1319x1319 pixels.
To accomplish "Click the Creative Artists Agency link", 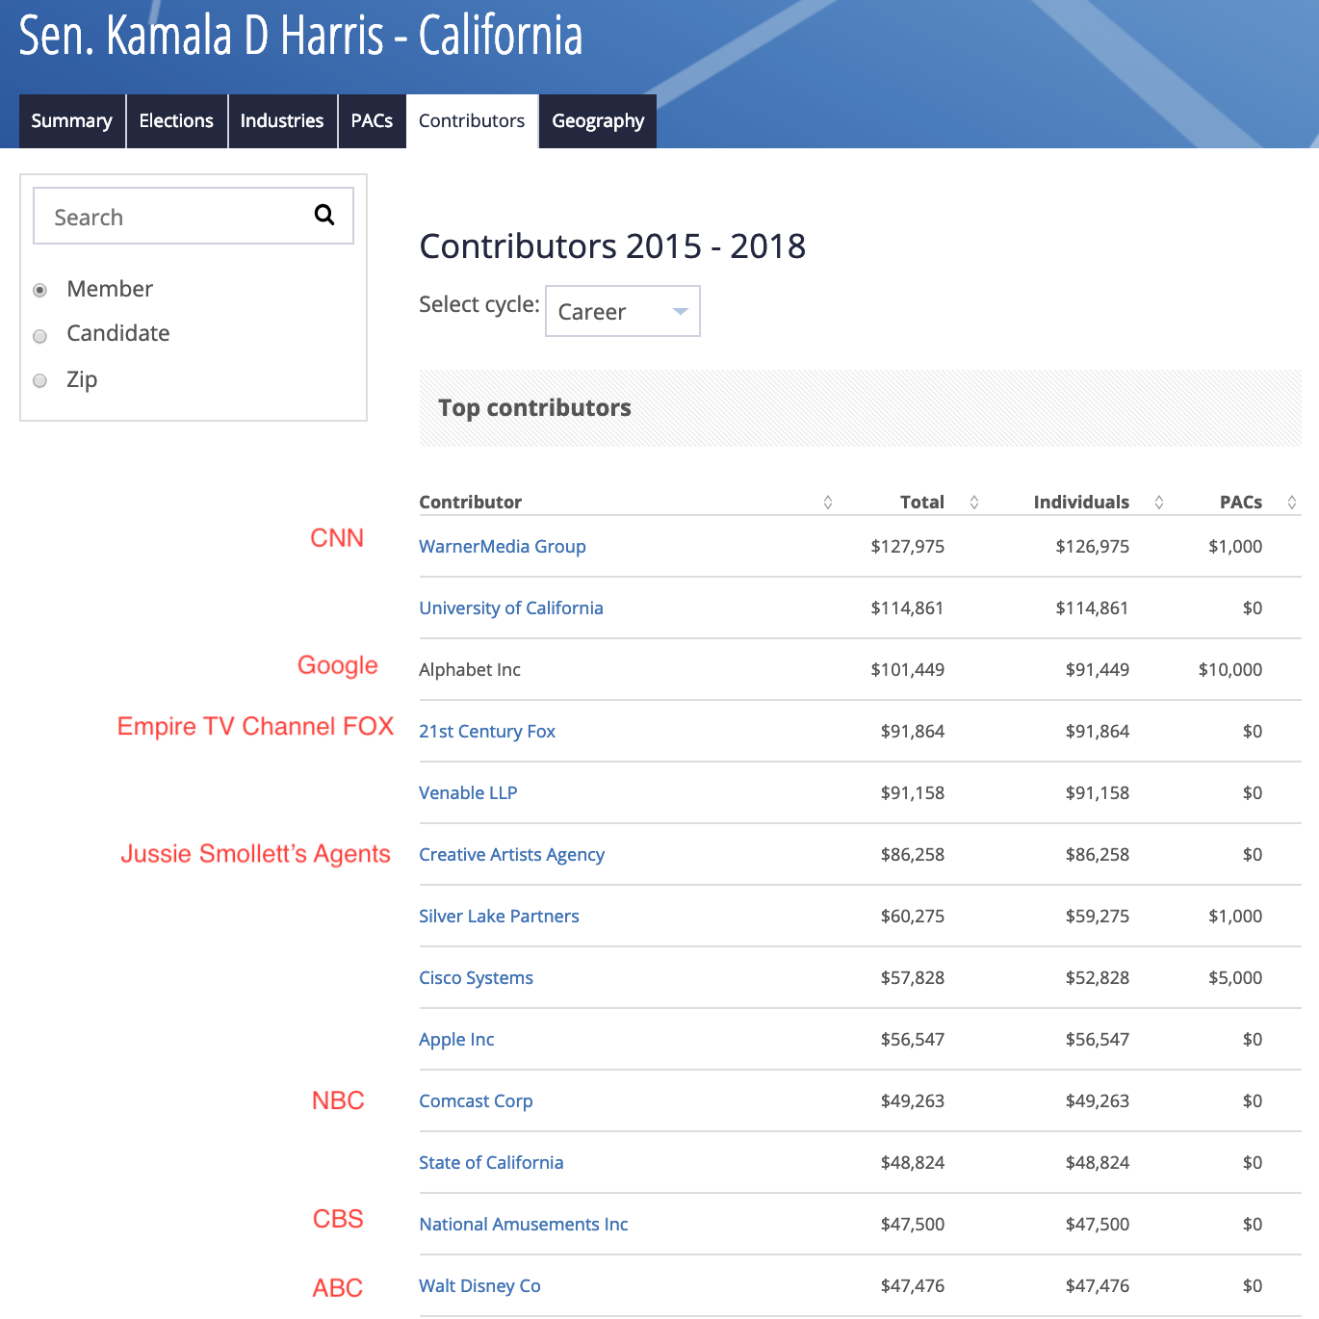I will pos(512,855).
